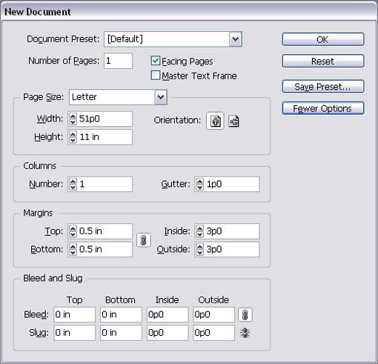
Task: Select landscape orientation icon
Action: [x=233, y=121]
